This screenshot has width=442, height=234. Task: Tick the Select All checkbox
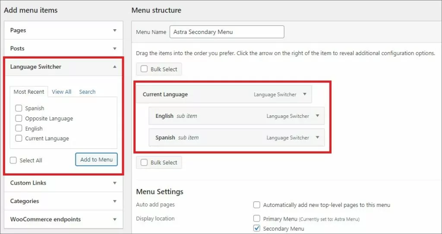coord(13,160)
